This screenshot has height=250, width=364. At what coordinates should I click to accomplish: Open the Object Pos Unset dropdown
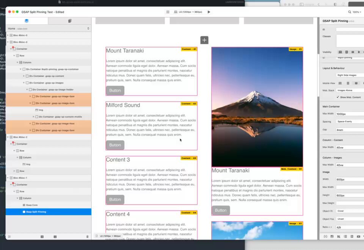pos(350,219)
